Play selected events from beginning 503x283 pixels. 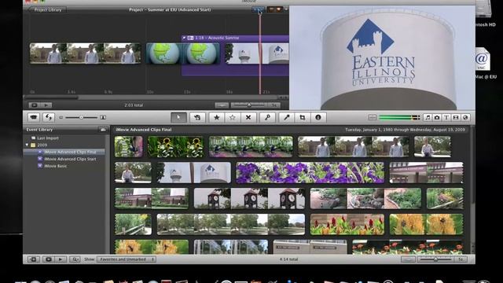pyautogui.click(x=61, y=259)
